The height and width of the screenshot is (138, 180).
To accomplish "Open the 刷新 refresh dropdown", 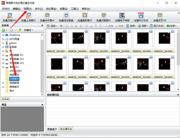I will (x=143, y=26).
